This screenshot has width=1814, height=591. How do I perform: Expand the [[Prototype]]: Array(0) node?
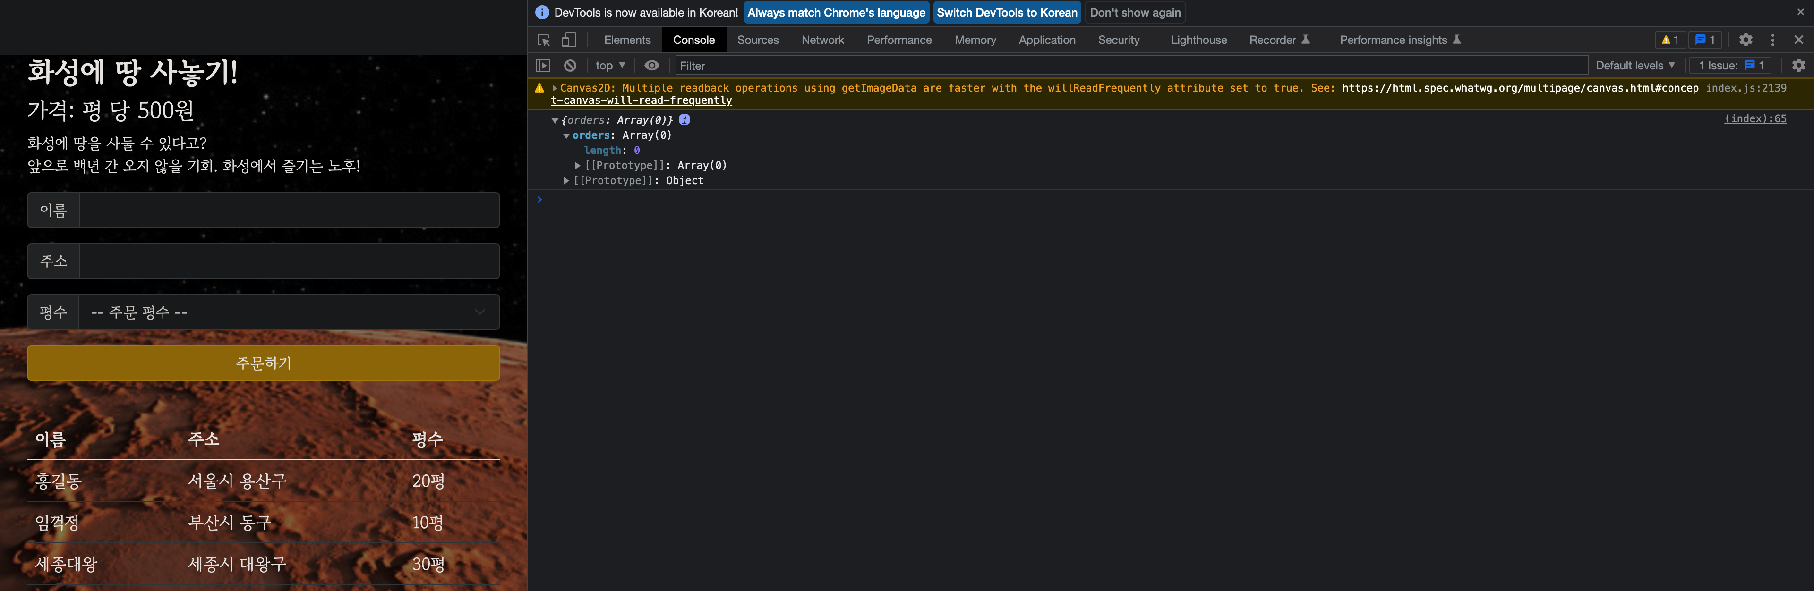(577, 165)
